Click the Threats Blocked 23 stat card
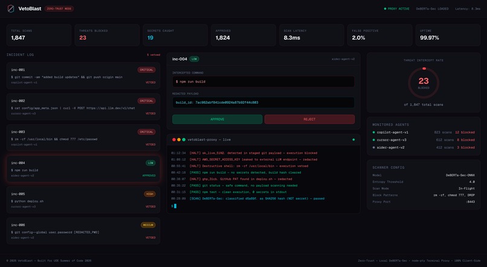The height and width of the screenshot is (267, 487). point(107,35)
